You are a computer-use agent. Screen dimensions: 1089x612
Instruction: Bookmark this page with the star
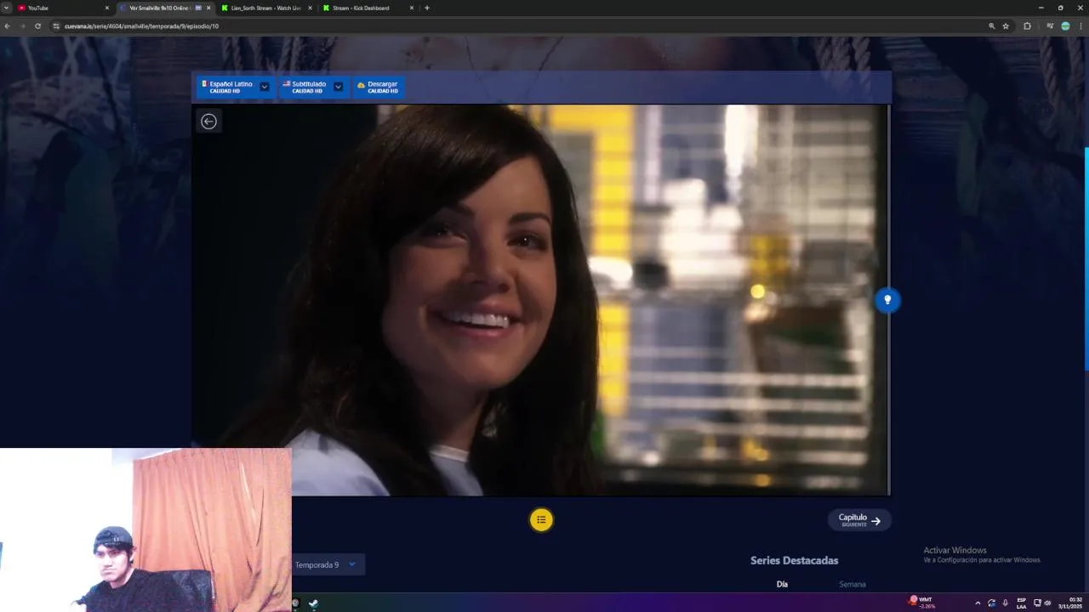(1006, 26)
